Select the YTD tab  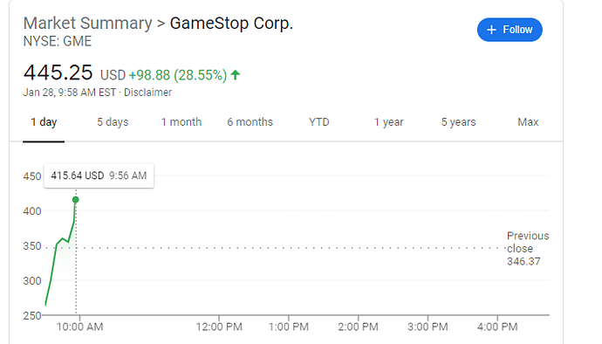click(319, 122)
